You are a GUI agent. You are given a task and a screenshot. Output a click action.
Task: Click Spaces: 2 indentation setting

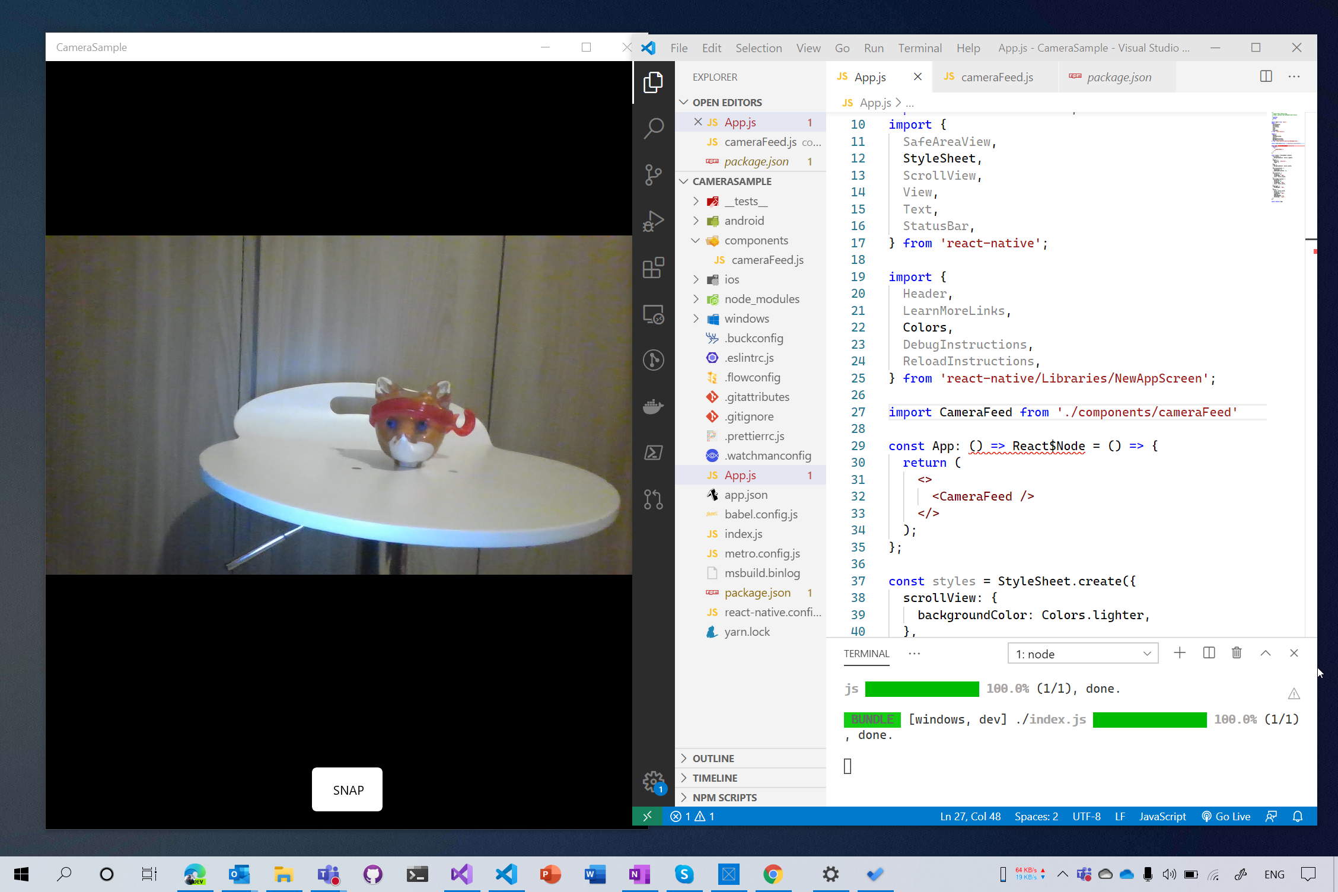click(1036, 816)
